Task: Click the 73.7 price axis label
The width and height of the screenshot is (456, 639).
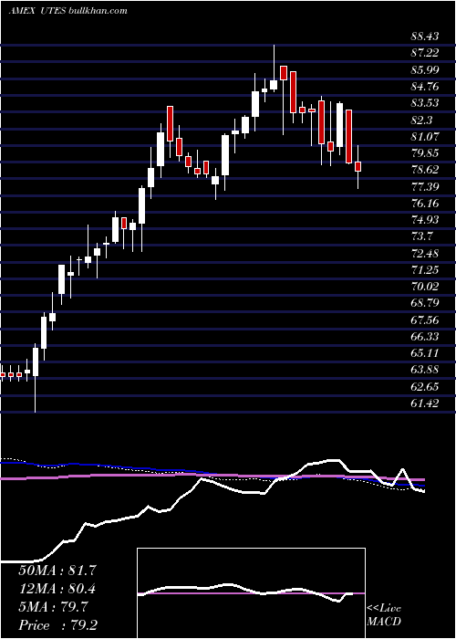Action: (x=421, y=236)
